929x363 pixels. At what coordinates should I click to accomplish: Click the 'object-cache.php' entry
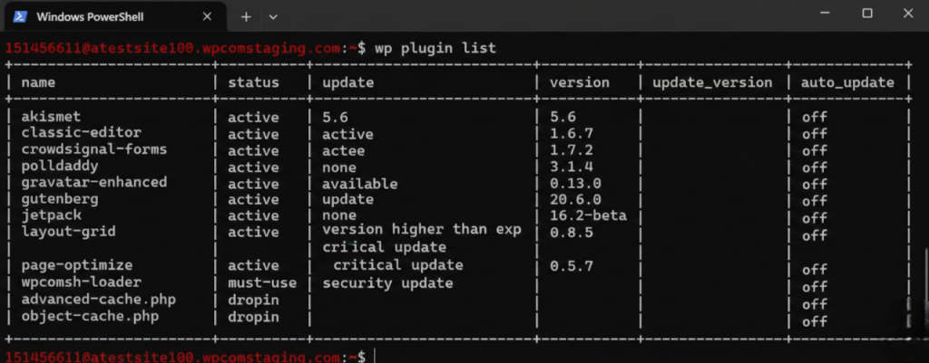(90, 316)
